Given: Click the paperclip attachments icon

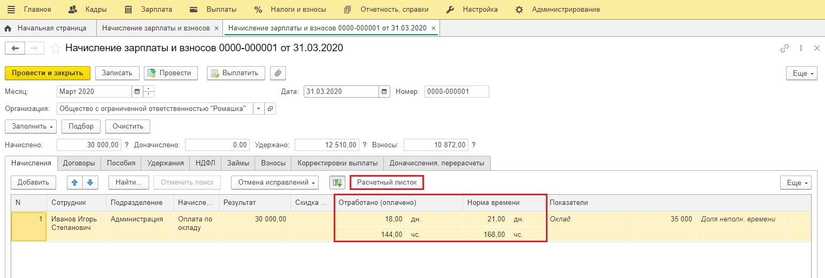Looking at the screenshot, I should [278, 73].
